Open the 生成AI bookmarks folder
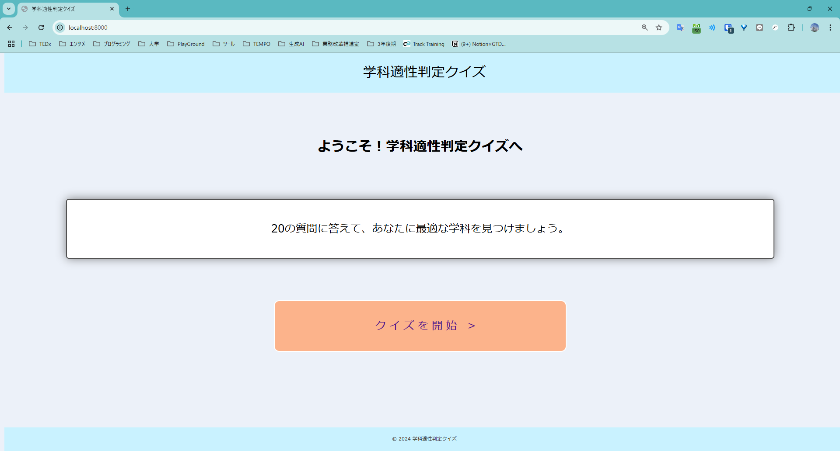Image resolution: width=840 pixels, height=451 pixels. pyautogui.click(x=291, y=44)
